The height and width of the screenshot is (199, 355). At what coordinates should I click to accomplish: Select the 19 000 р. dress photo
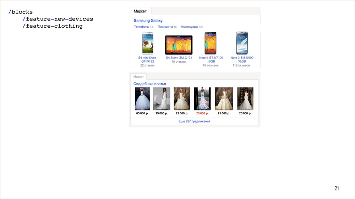pos(162,99)
